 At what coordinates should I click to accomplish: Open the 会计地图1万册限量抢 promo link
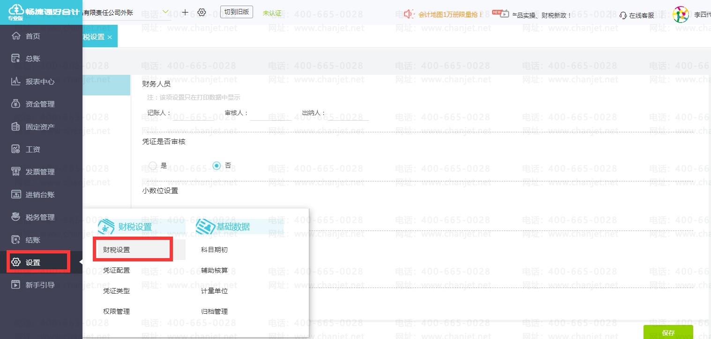(450, 15)
